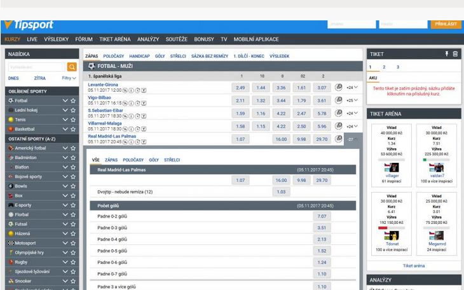
Task: Select odds 7.07 for Padne 0-2 gólů
Action: click(322, 216)
